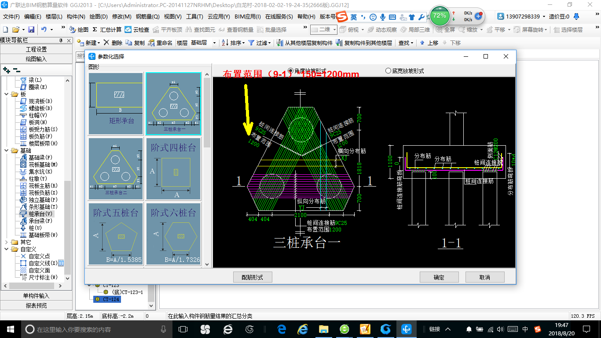Open the 排序 sort dropdown

pos(233,43)
